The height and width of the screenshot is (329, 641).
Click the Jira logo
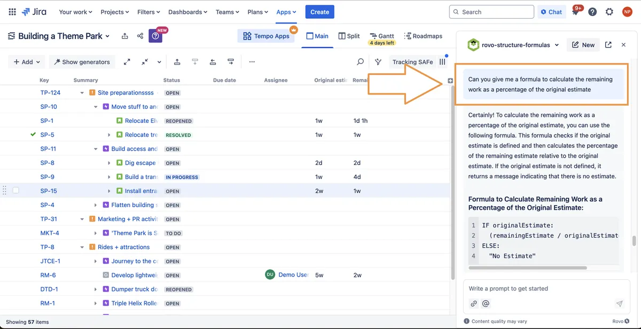(34, 12)
